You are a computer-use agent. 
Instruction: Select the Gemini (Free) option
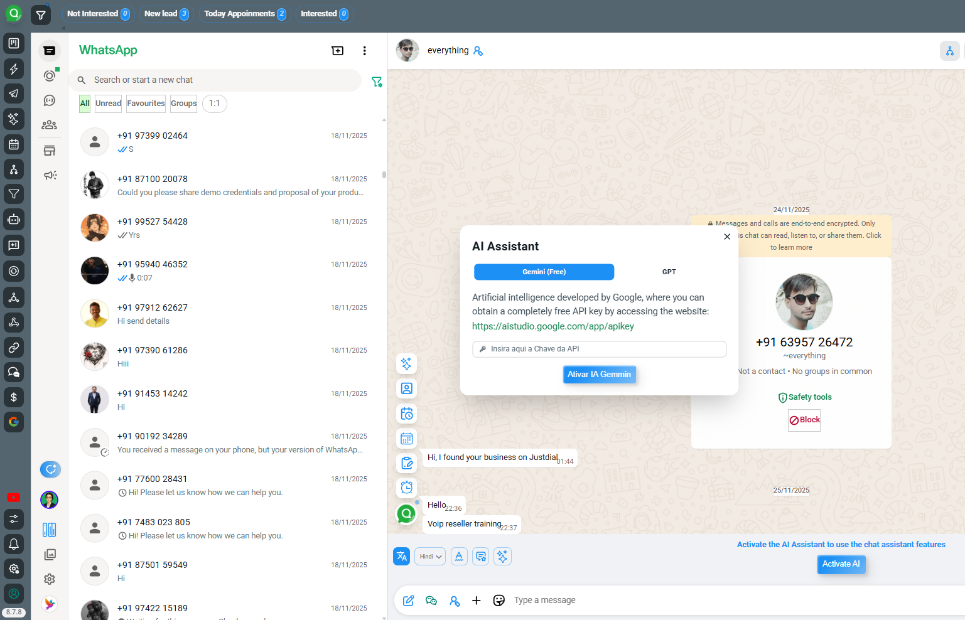point(544,272)
